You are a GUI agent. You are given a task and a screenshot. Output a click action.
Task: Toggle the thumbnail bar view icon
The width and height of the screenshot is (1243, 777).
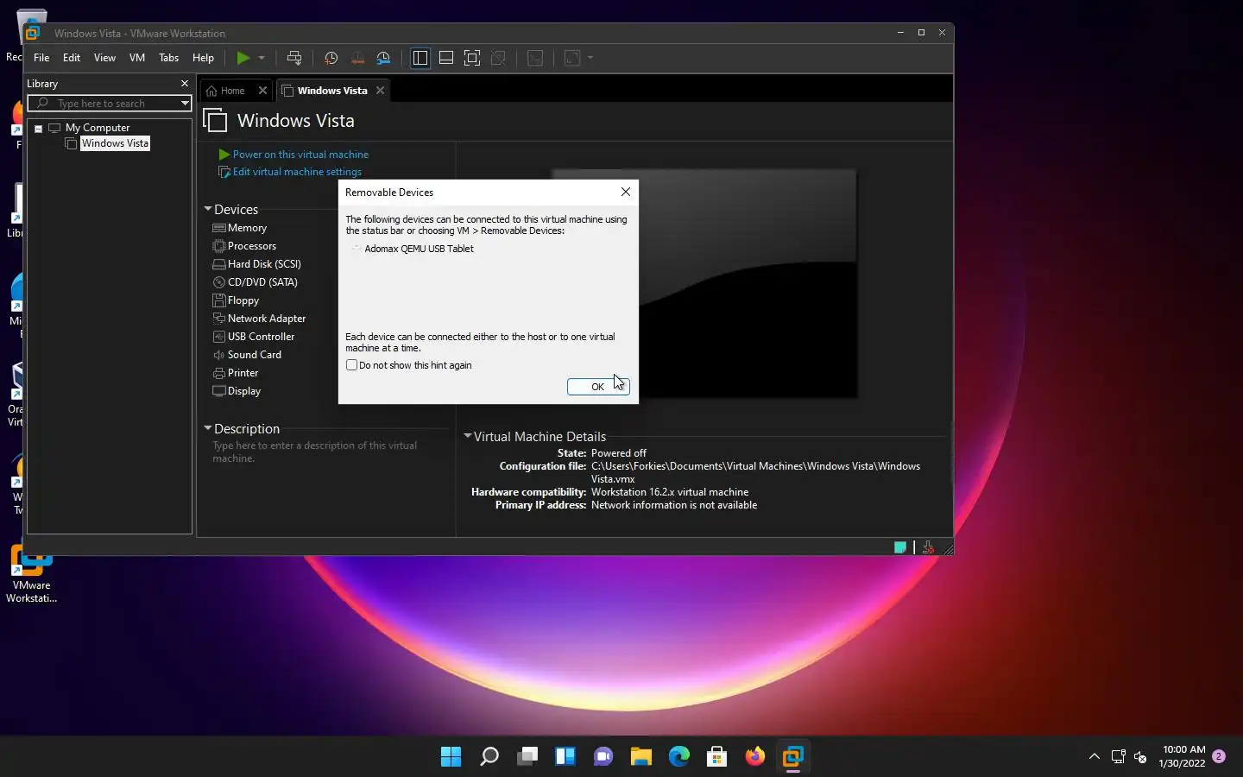click(x=446, y=58)
